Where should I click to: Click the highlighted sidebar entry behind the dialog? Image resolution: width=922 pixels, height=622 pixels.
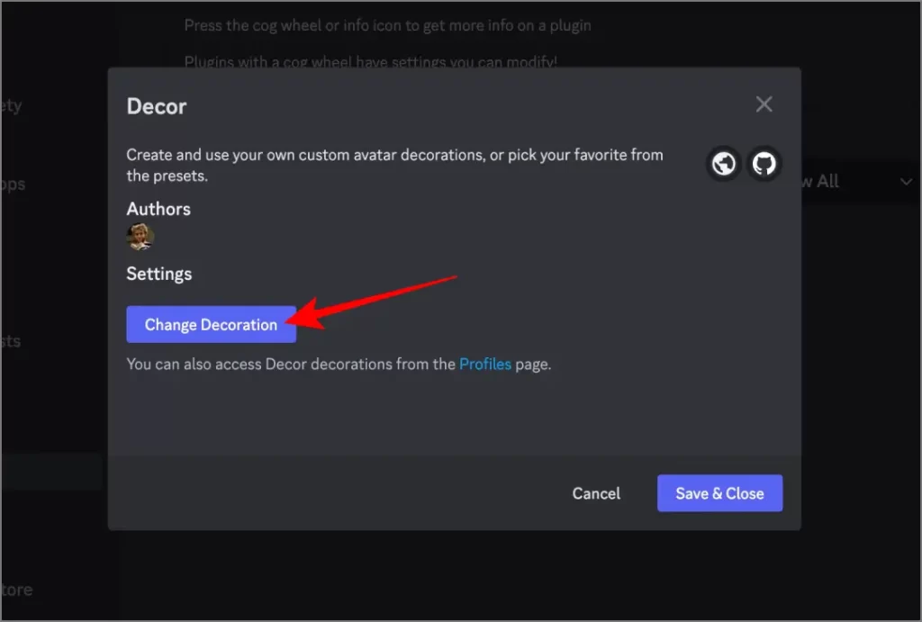coord(51,471)
